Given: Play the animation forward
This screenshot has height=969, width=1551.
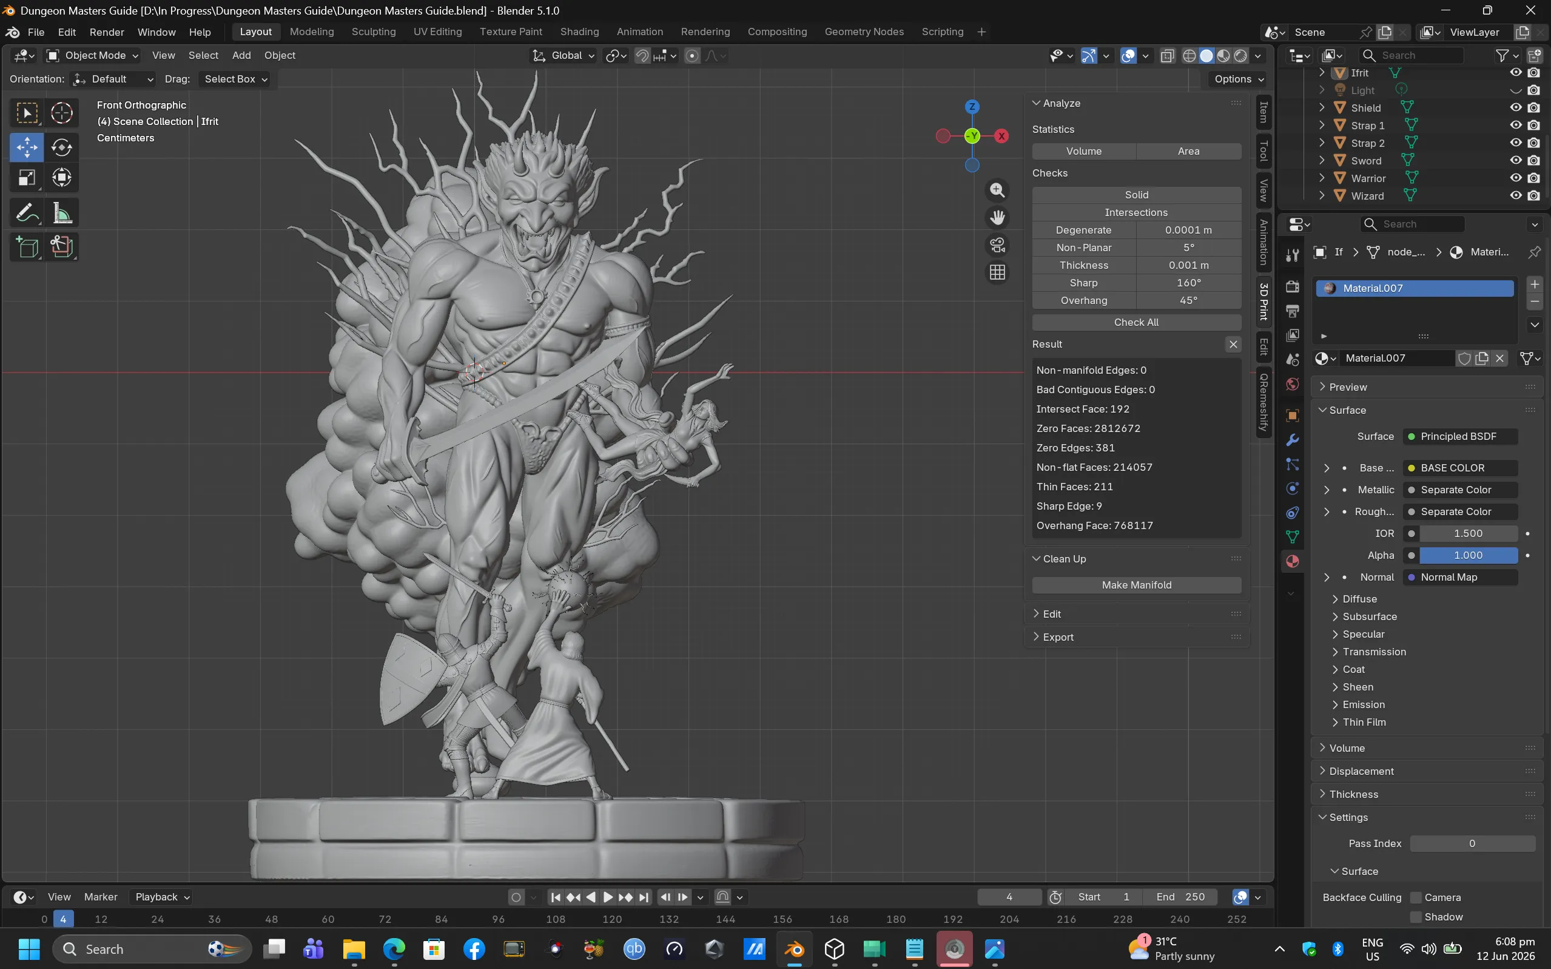Looking at the screenshot, I should pos(608,897).
